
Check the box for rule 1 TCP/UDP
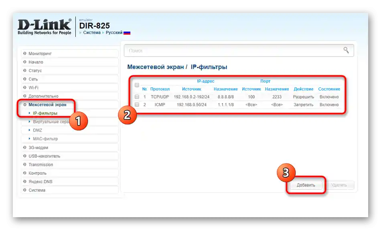coord(137,97)
